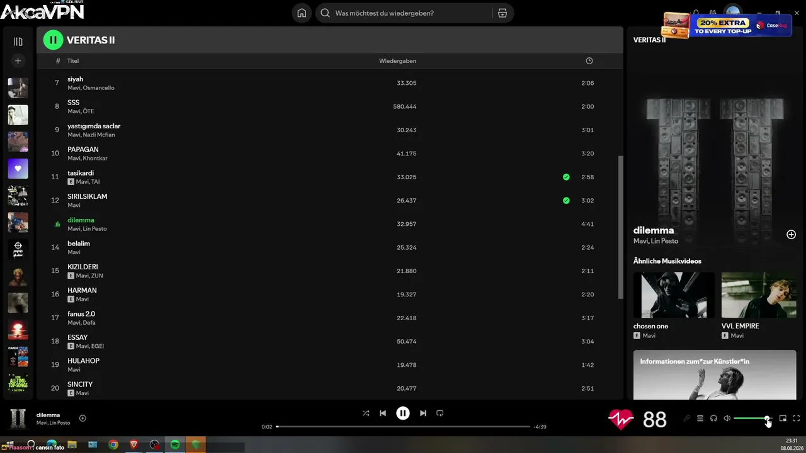Image resolution: width=806 pixels, height=453 pixels.
Task: Add current song with plus icon in now-playing bar
Action: 82,418
